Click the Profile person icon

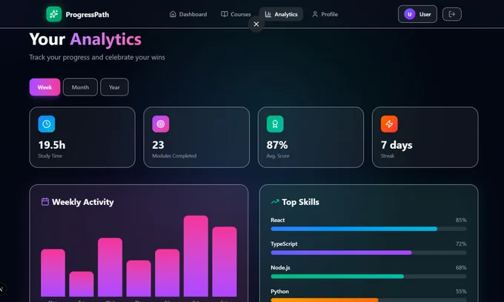315,14
